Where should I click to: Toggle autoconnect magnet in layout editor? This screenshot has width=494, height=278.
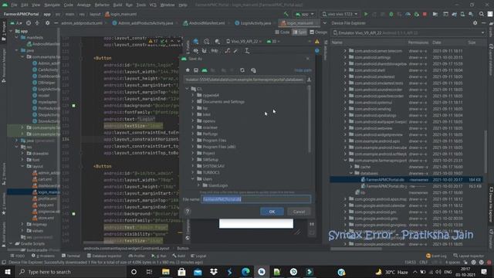(204, 51)
